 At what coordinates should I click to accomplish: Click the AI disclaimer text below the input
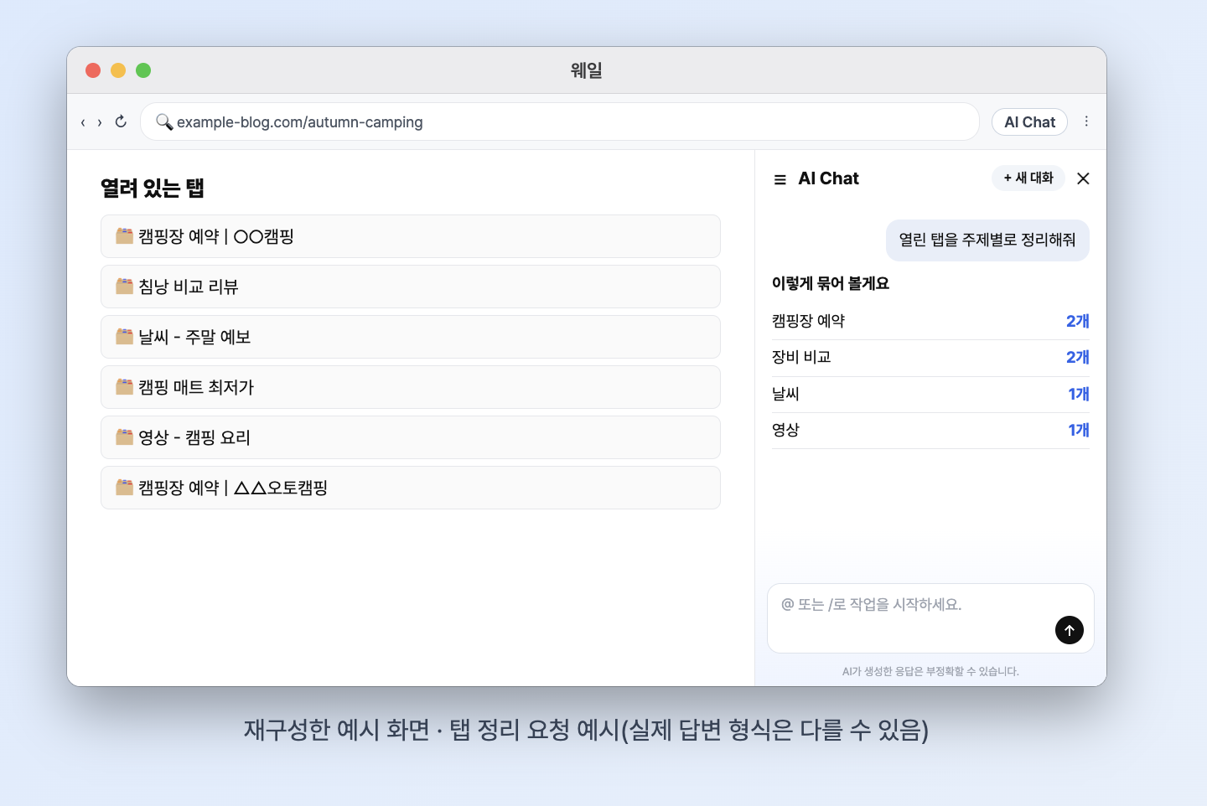click(930, 671)
